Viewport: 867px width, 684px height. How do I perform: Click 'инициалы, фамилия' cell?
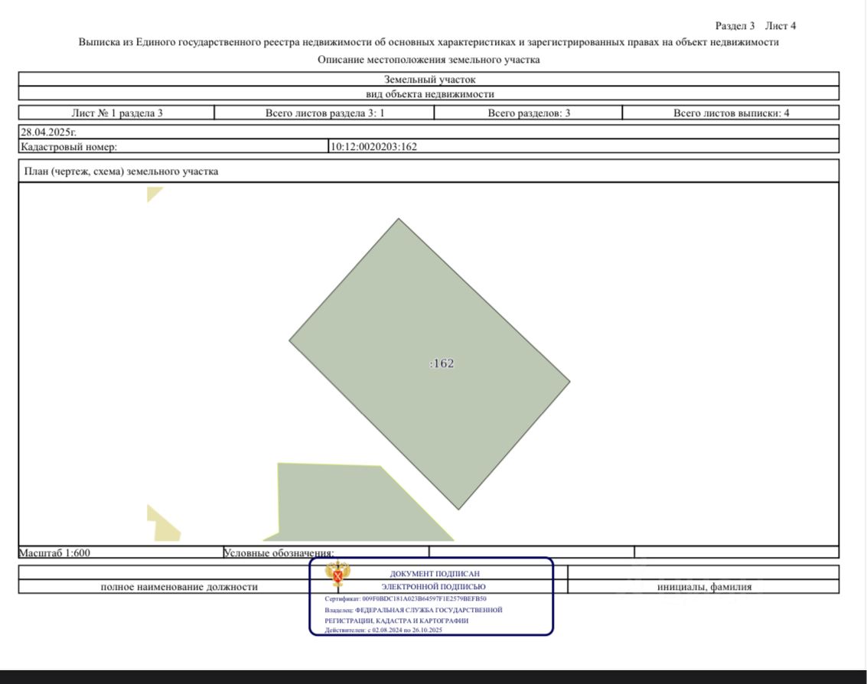704,587
